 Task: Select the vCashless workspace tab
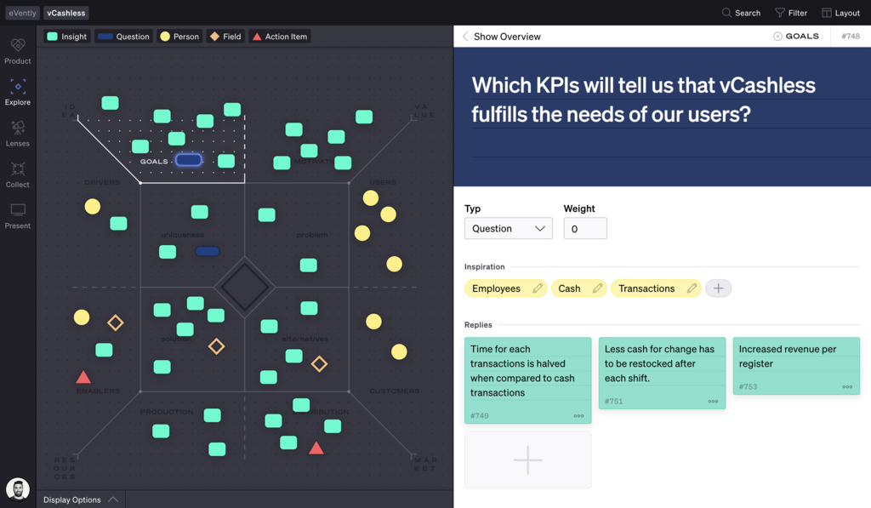click(x=65, y=13)
